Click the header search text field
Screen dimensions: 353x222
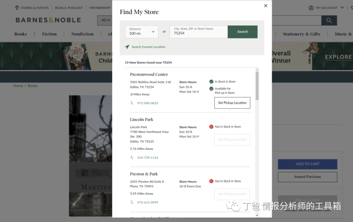pos(296,21)
